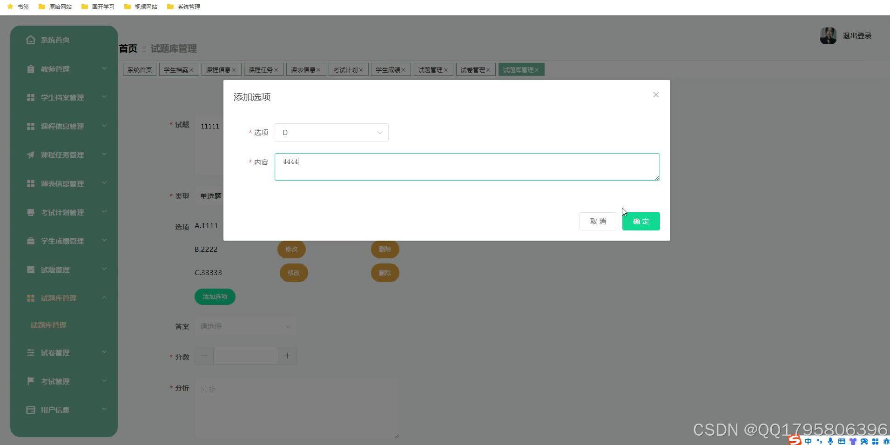Close the 考试计划 tab with its X

(x=361, y=70)
